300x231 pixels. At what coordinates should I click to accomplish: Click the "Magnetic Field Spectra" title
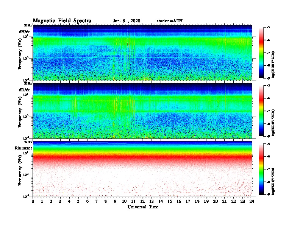pyautogui.click(x=62, y=21)
